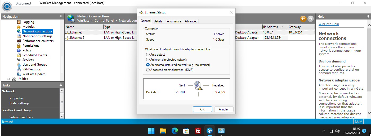Screen dimensions: 371x136
Task: Click the Logging icon in Navigation
Action: pos(19,22)
